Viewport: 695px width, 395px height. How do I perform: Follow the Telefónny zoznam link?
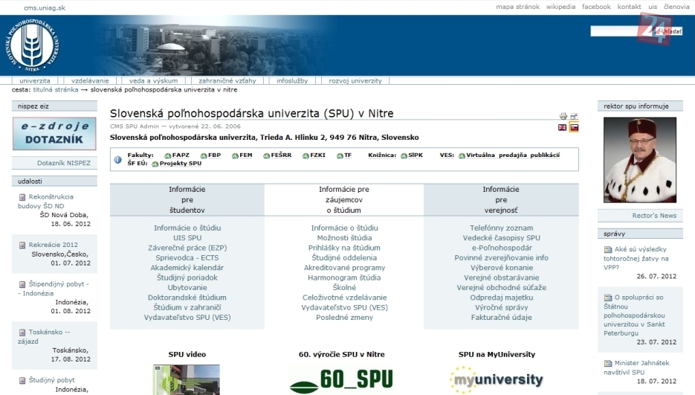click(501, 228)
